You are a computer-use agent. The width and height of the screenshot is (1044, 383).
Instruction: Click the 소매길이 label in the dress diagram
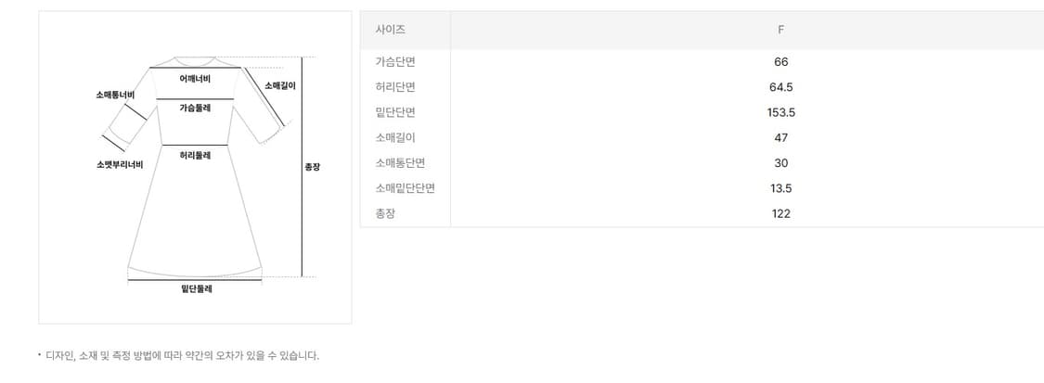click(280, 85)
